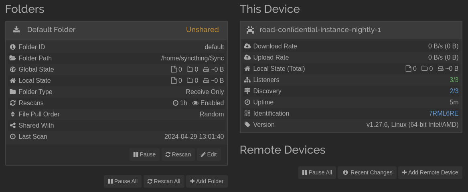Screen dimensions: 468x192
Task: Click the Unshared status label
Action: point(203,30)
